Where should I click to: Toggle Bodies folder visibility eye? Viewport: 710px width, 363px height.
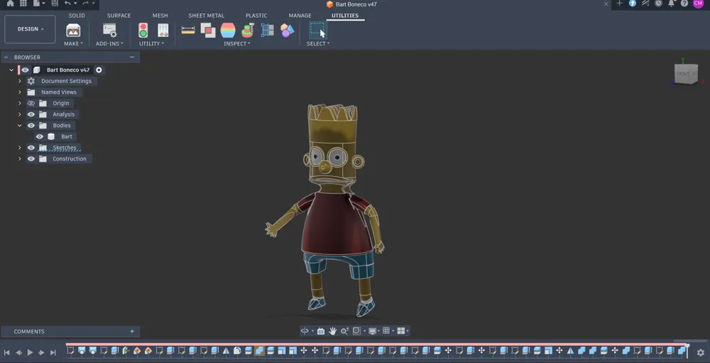click(x=31, y=126)
